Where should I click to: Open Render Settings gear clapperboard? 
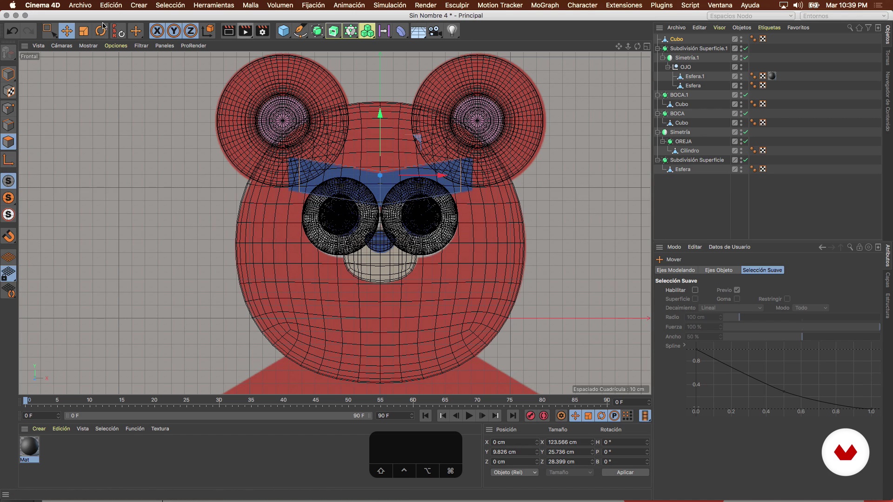[262, 31]
